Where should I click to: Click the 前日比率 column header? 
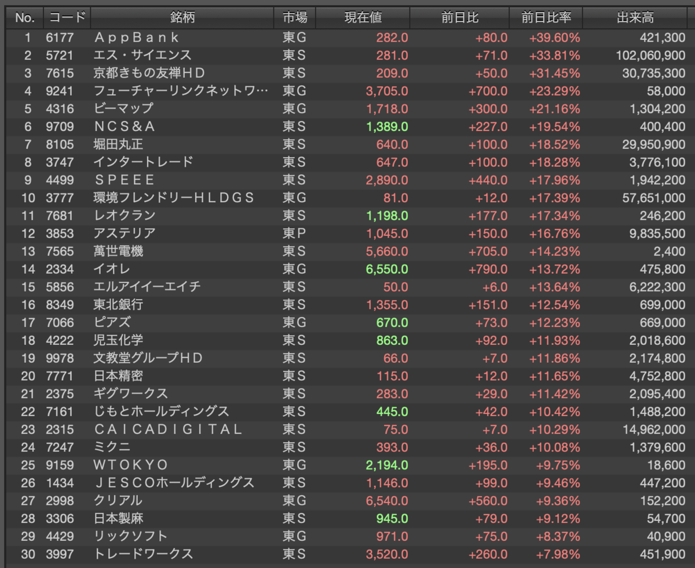[x=546, y=17]
